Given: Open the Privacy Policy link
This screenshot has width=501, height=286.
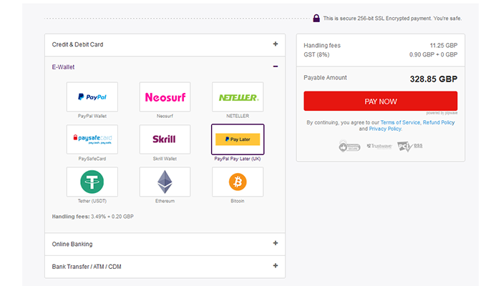Looking at the screenshot, I should tap(385, 129).
